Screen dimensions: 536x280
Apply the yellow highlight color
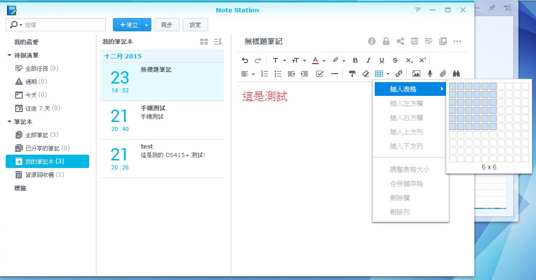[335, 61]
